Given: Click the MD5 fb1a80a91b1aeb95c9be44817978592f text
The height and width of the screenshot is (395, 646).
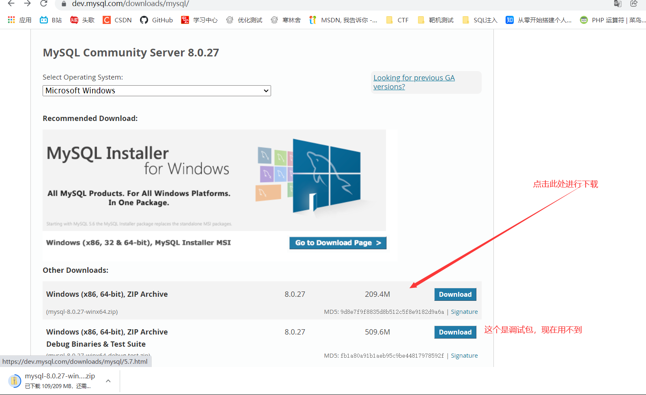Looking at the screenshot, I should [x=384, y=356].
